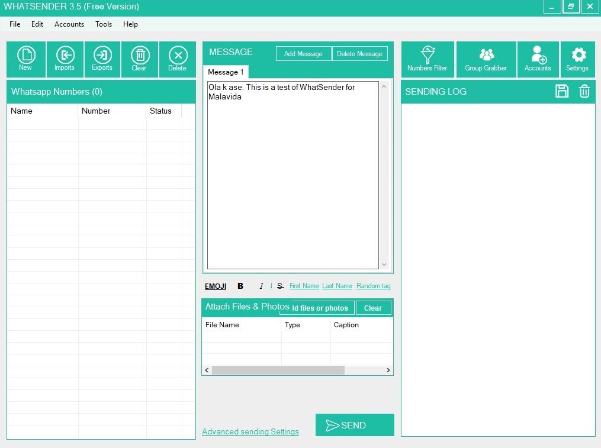Image resolution: width=601 pixels, height=448 pixels.
Task: Open the Exports tool
Action: (x=102, y=59)
